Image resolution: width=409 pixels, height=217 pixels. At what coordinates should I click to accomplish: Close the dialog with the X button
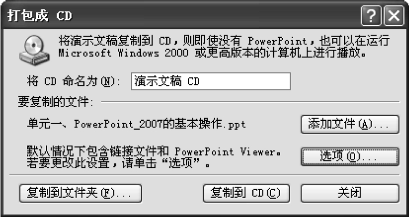[394, 16]
